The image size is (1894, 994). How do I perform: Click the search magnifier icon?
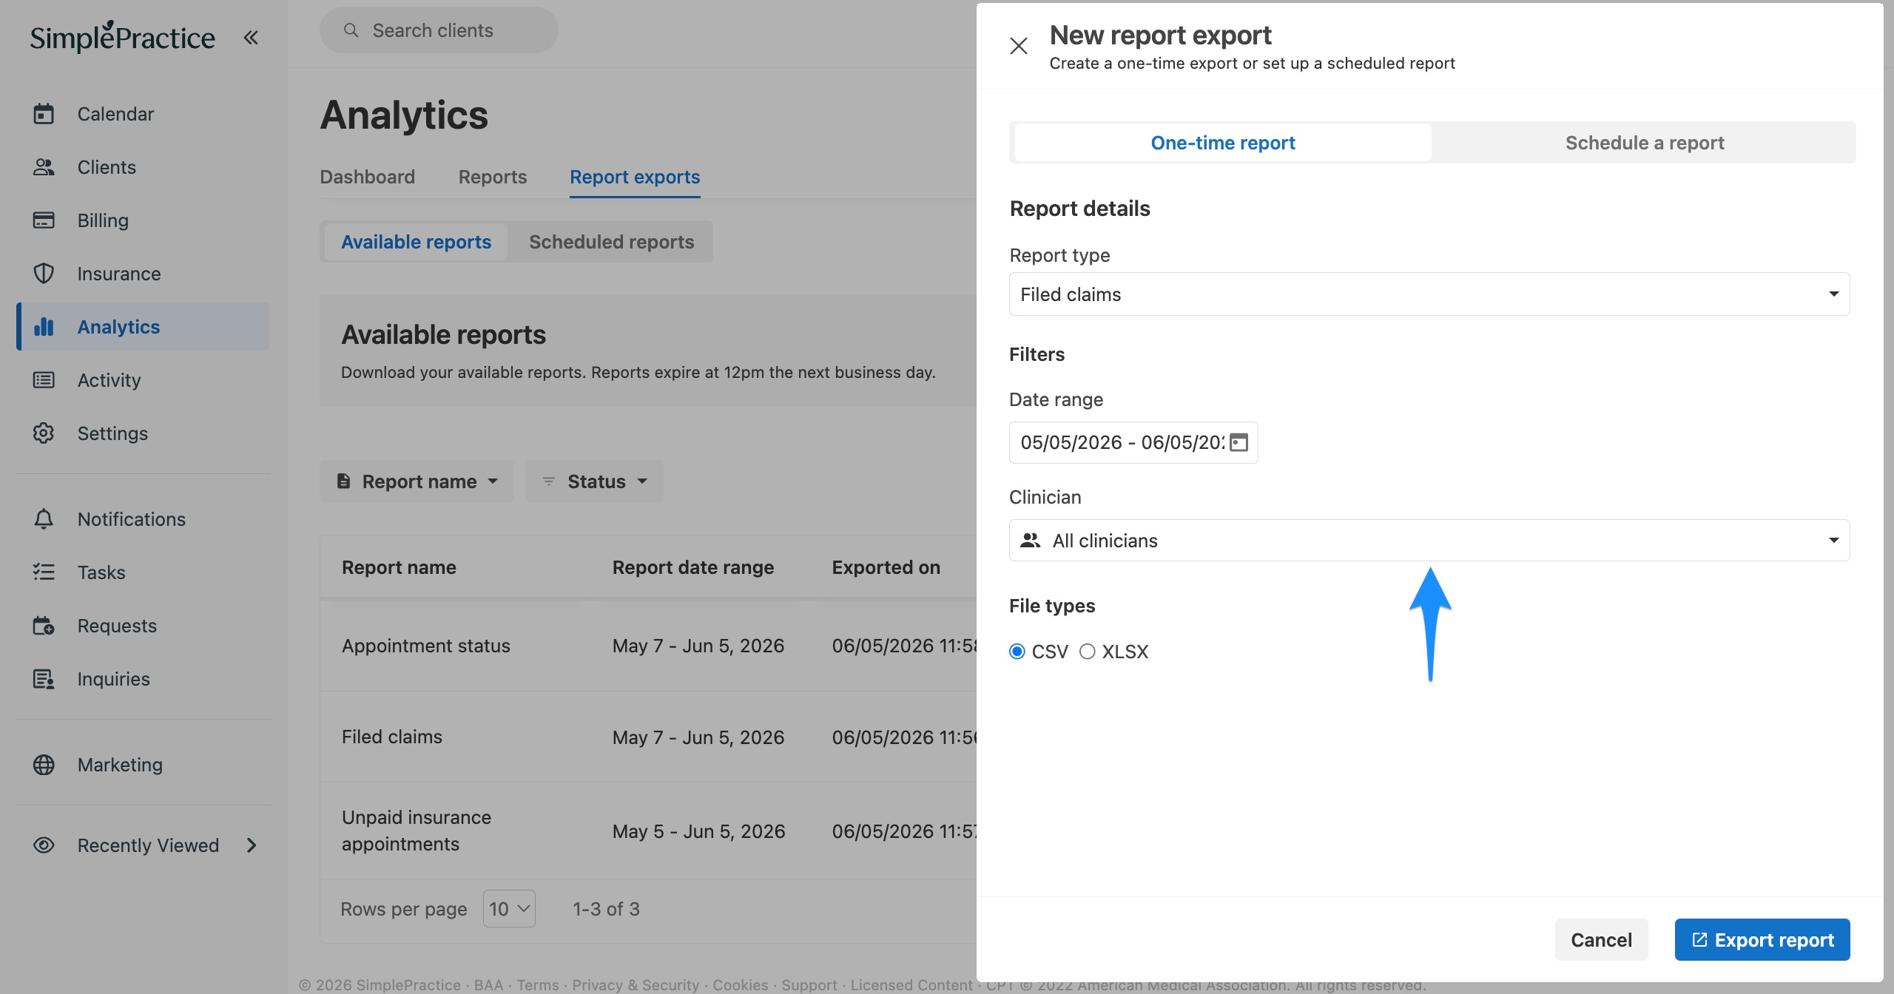351,30
